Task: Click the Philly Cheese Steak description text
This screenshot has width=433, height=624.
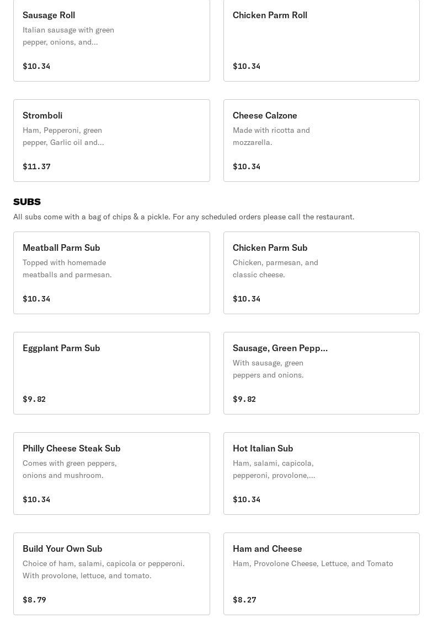Action: pyautogui.click(x=70, y=469)
